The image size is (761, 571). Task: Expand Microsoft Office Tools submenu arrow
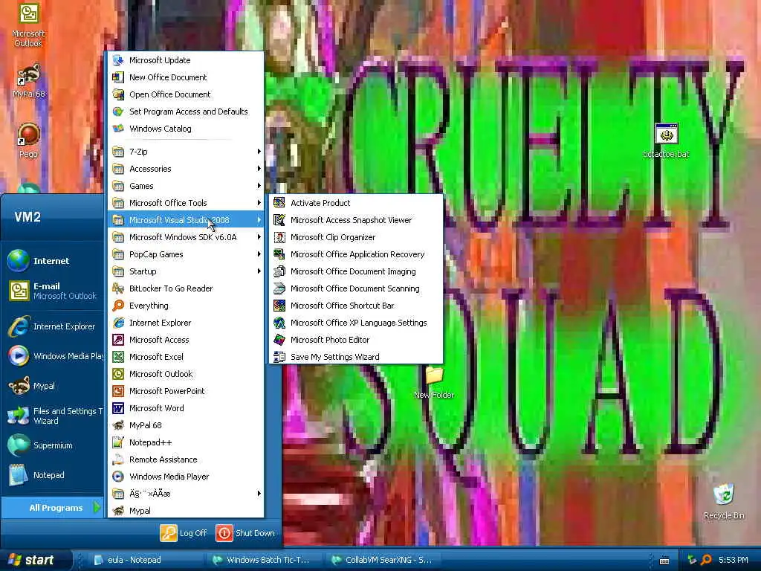(259, 202)
